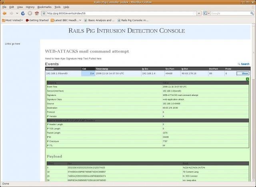Click the Links go here sidebar text
This screenshot has width=256, height=187.
tap(12, 44)
